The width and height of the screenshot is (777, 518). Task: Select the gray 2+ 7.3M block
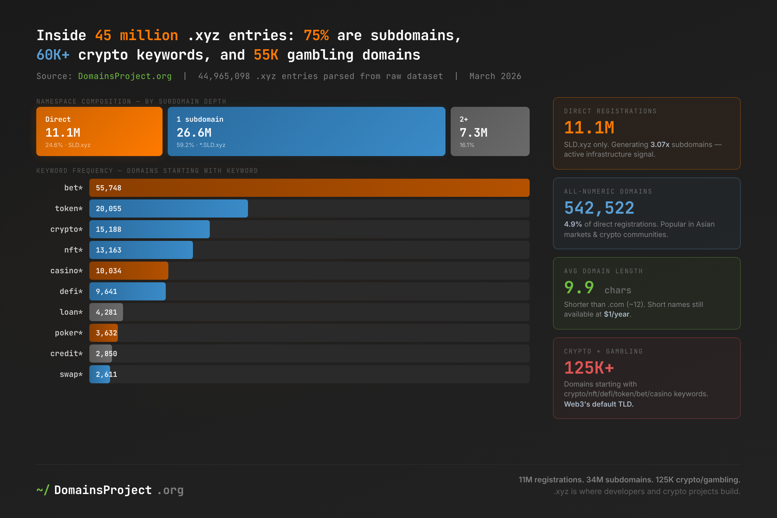(490, 131)
